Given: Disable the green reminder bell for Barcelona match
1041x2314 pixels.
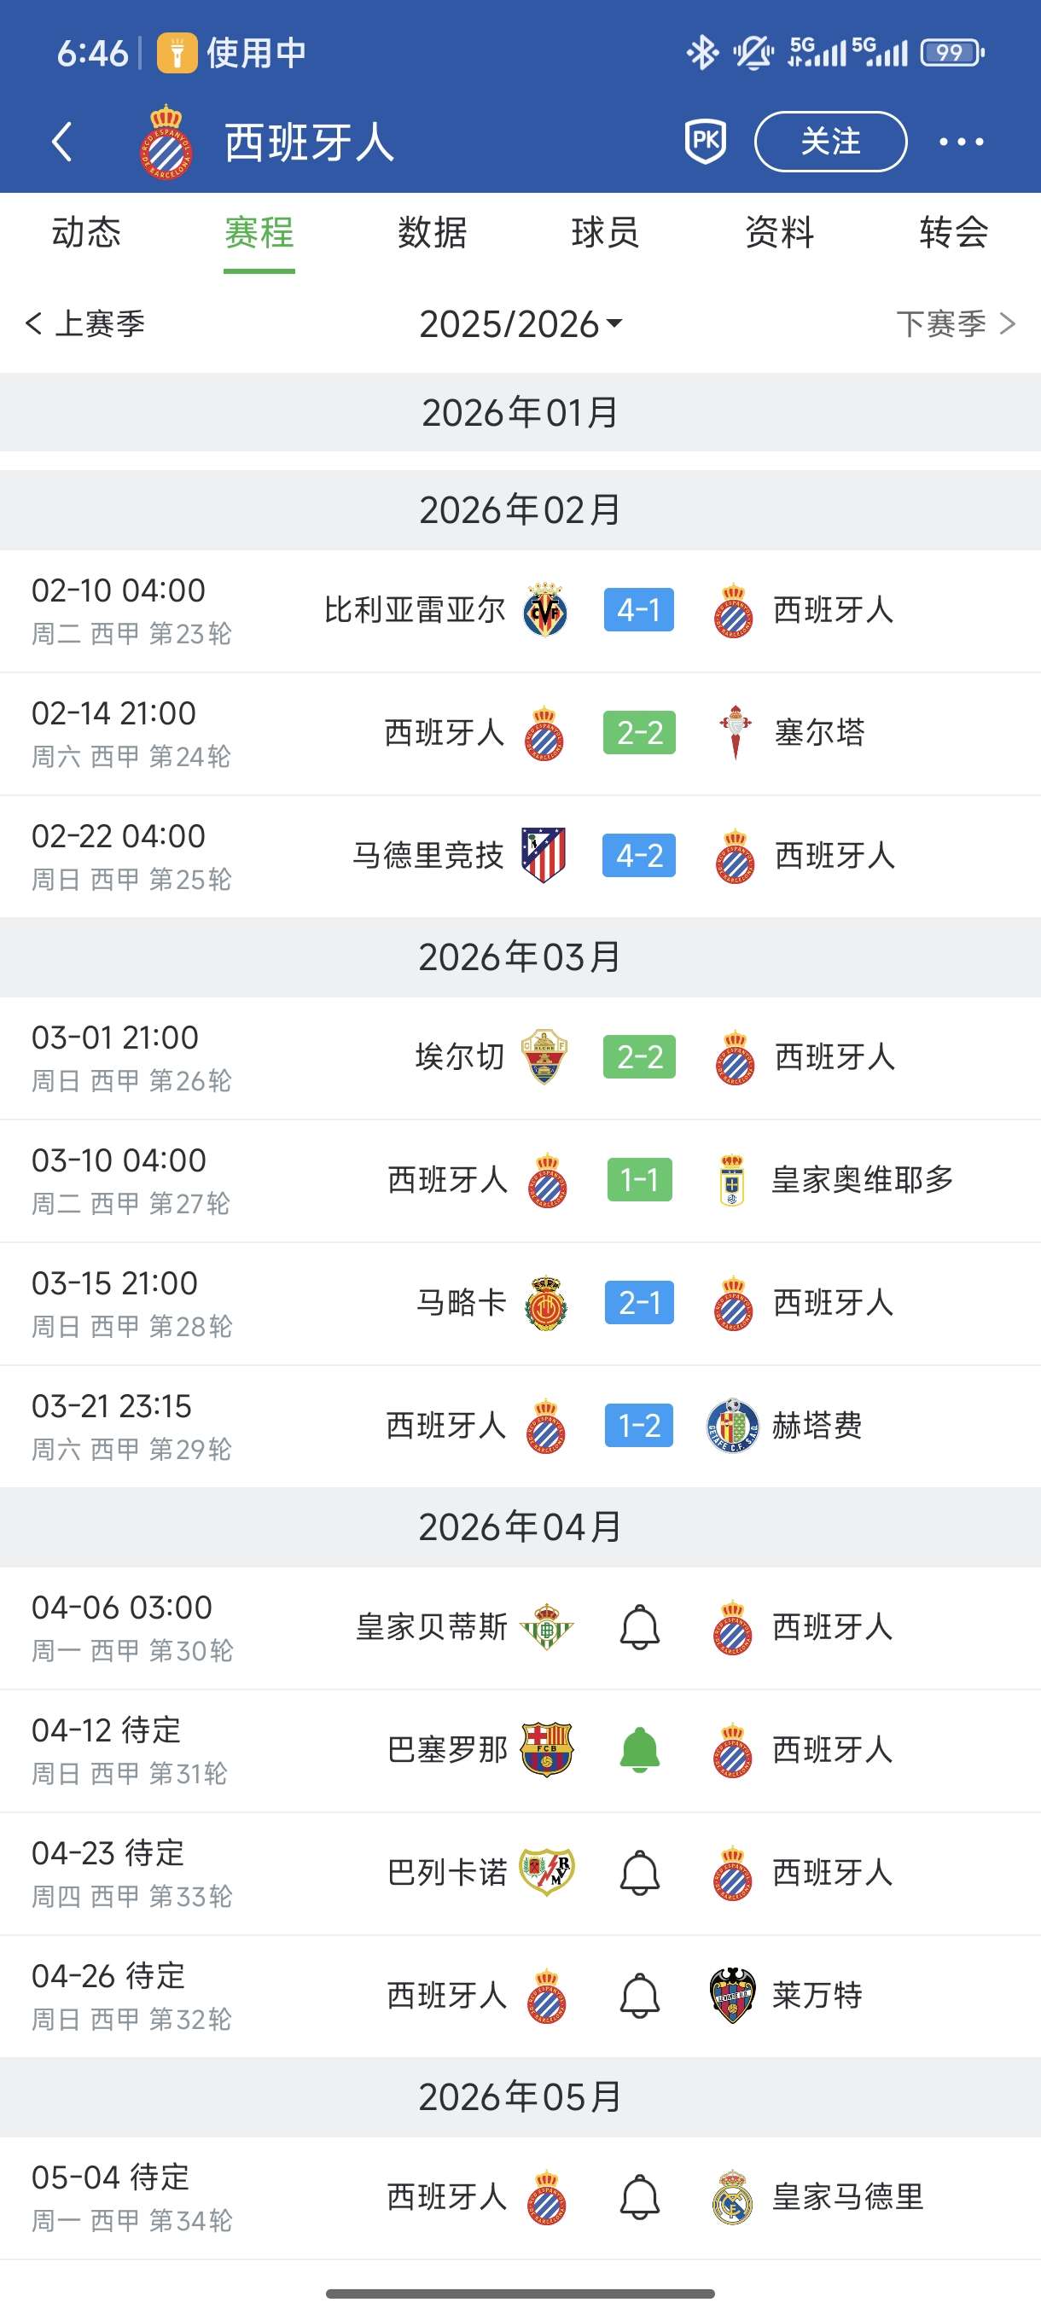Looking at the screenshot, I should click(x=639, y=1750).
